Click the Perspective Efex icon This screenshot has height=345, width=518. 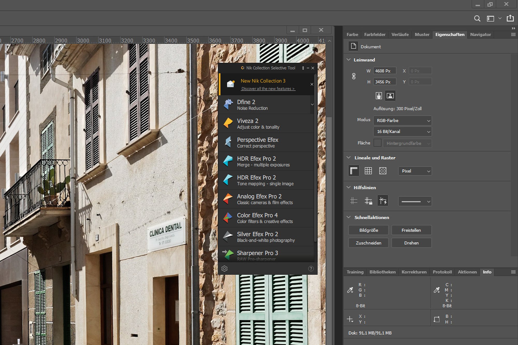pyautogui.click(x=228, y=142)
